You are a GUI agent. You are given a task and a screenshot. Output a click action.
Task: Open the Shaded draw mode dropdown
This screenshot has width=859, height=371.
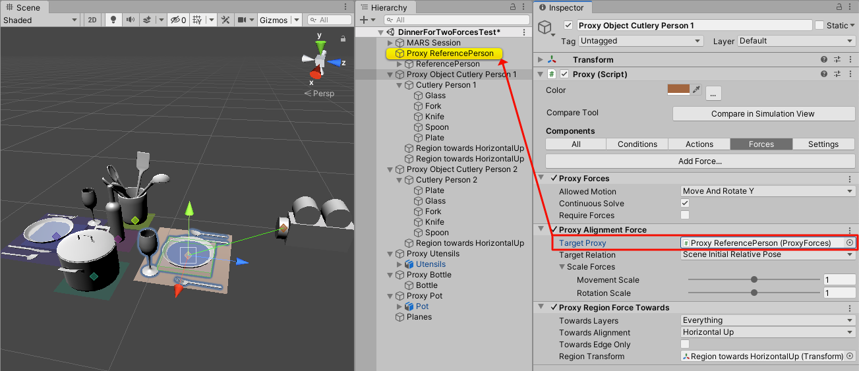coord(40,20)
